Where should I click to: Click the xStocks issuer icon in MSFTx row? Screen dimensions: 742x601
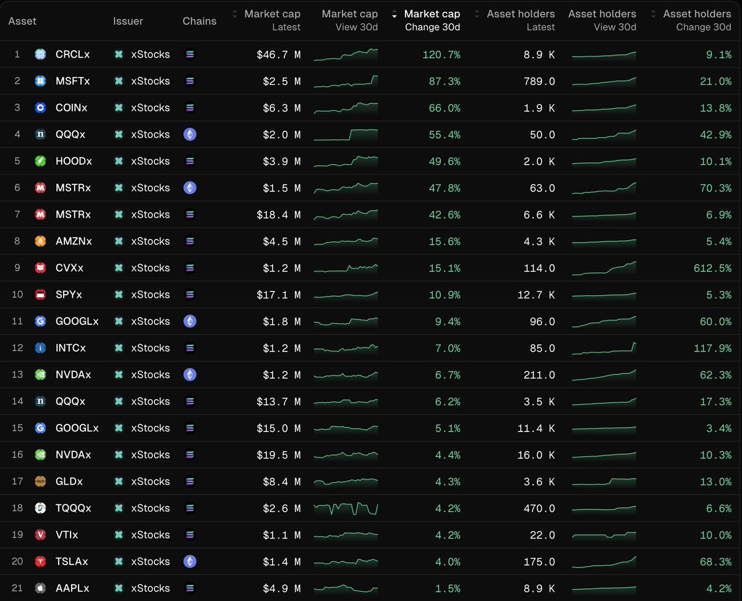coord(119,81)
